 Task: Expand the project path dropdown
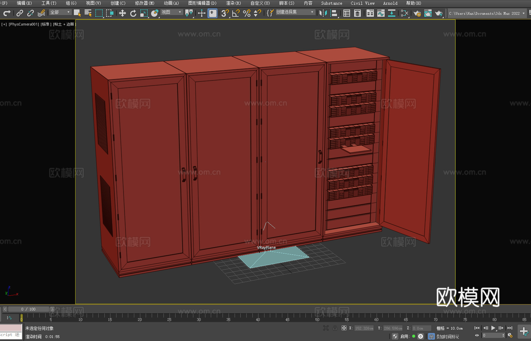click(523, 13)
